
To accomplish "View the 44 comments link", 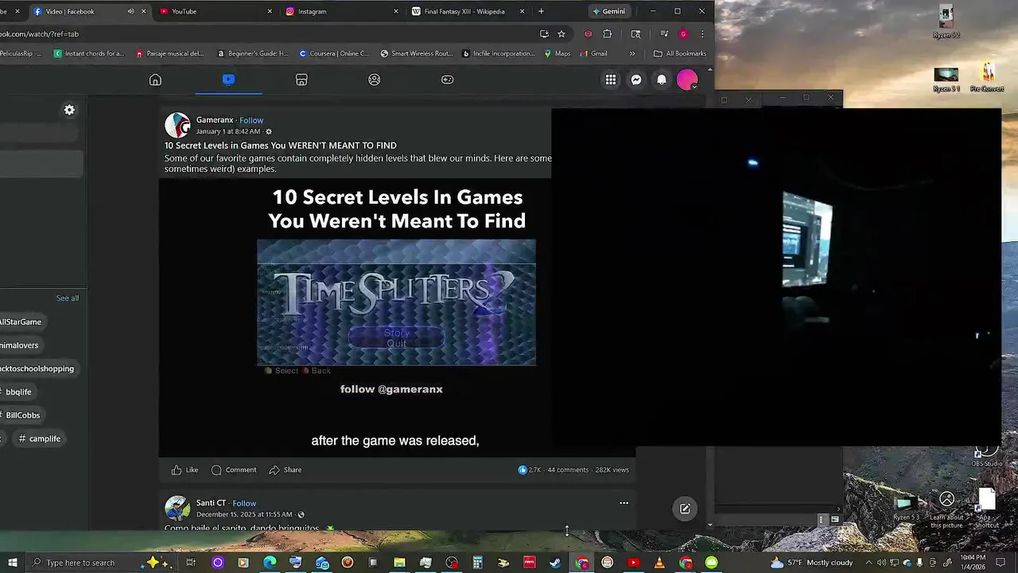I will [568, 470].
